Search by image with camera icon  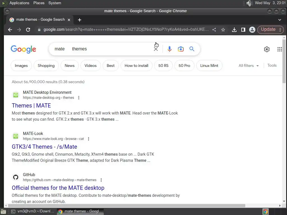click(x=181, y=49)
